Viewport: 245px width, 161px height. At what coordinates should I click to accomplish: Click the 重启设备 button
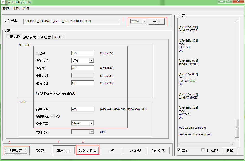click(x=63, y=150)
